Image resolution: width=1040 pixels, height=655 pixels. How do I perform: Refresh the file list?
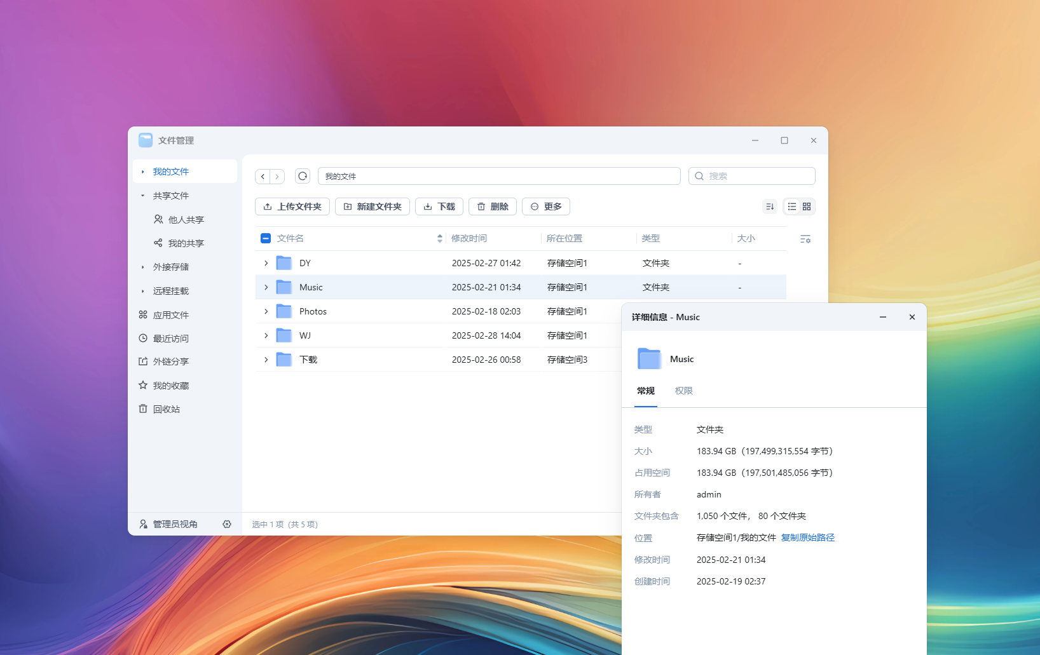(x=303, y=176)
